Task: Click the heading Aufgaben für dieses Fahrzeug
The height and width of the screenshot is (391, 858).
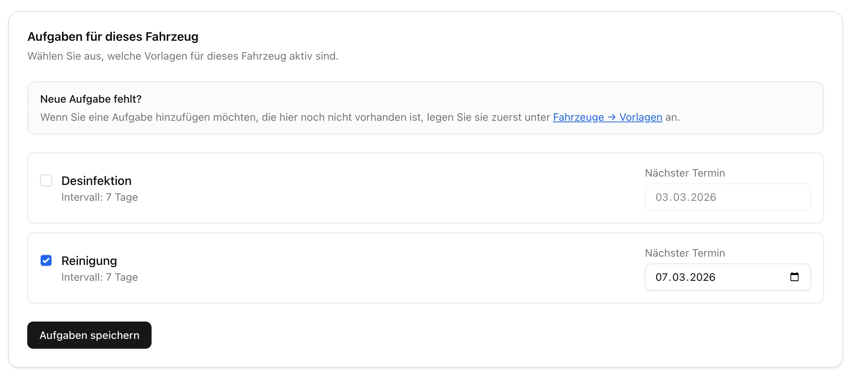Action: (x=113, y=37)
